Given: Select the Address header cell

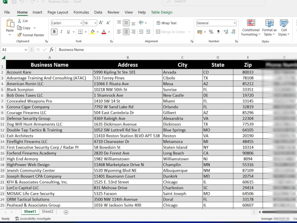Looking at the screenshot, I should pos(128,65).
